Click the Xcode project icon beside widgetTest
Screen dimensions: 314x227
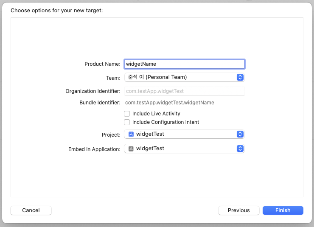(x=131, y=134)
